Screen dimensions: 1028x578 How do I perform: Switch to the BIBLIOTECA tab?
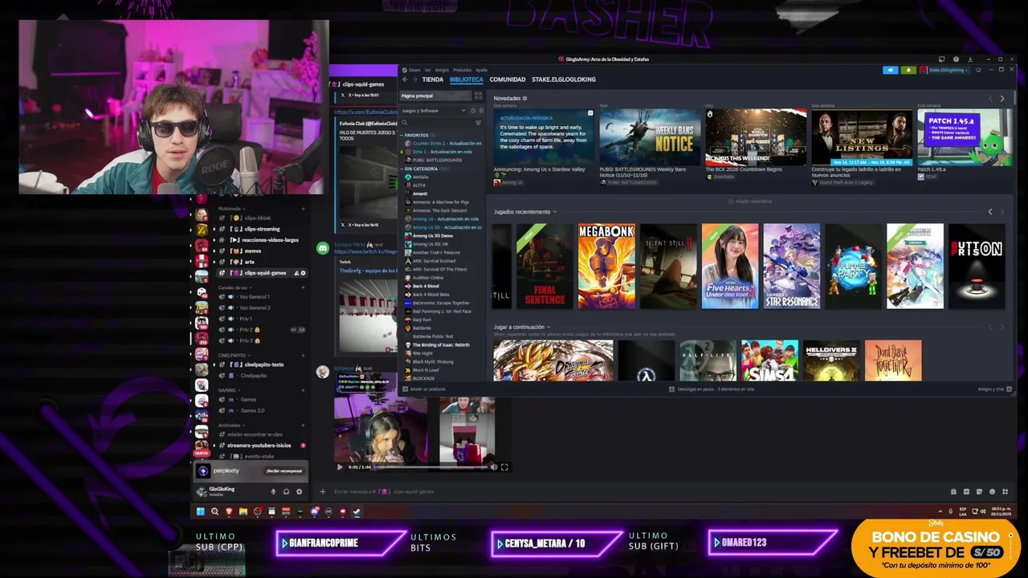tap(467, 79)
